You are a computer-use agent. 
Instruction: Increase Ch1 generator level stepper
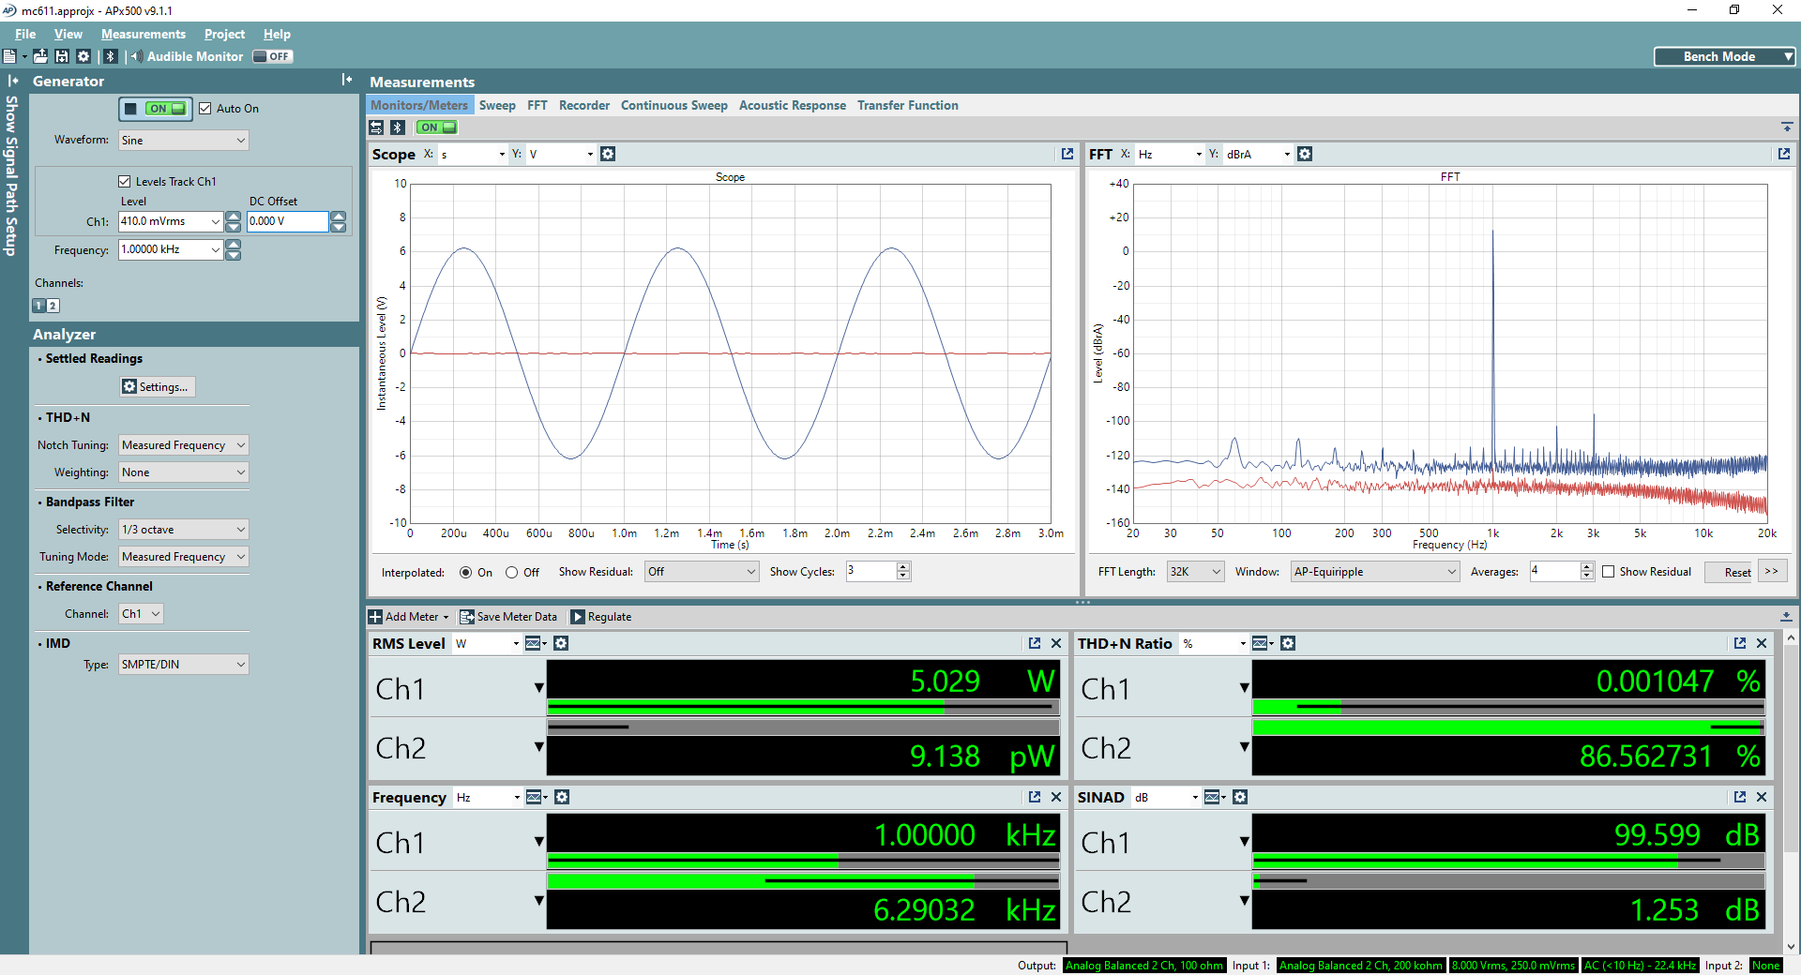tap(234, 217)
